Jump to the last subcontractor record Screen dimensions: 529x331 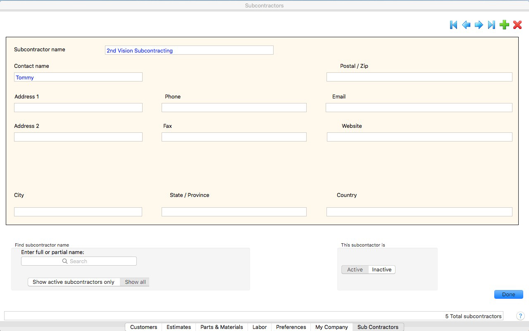(491, 25)
